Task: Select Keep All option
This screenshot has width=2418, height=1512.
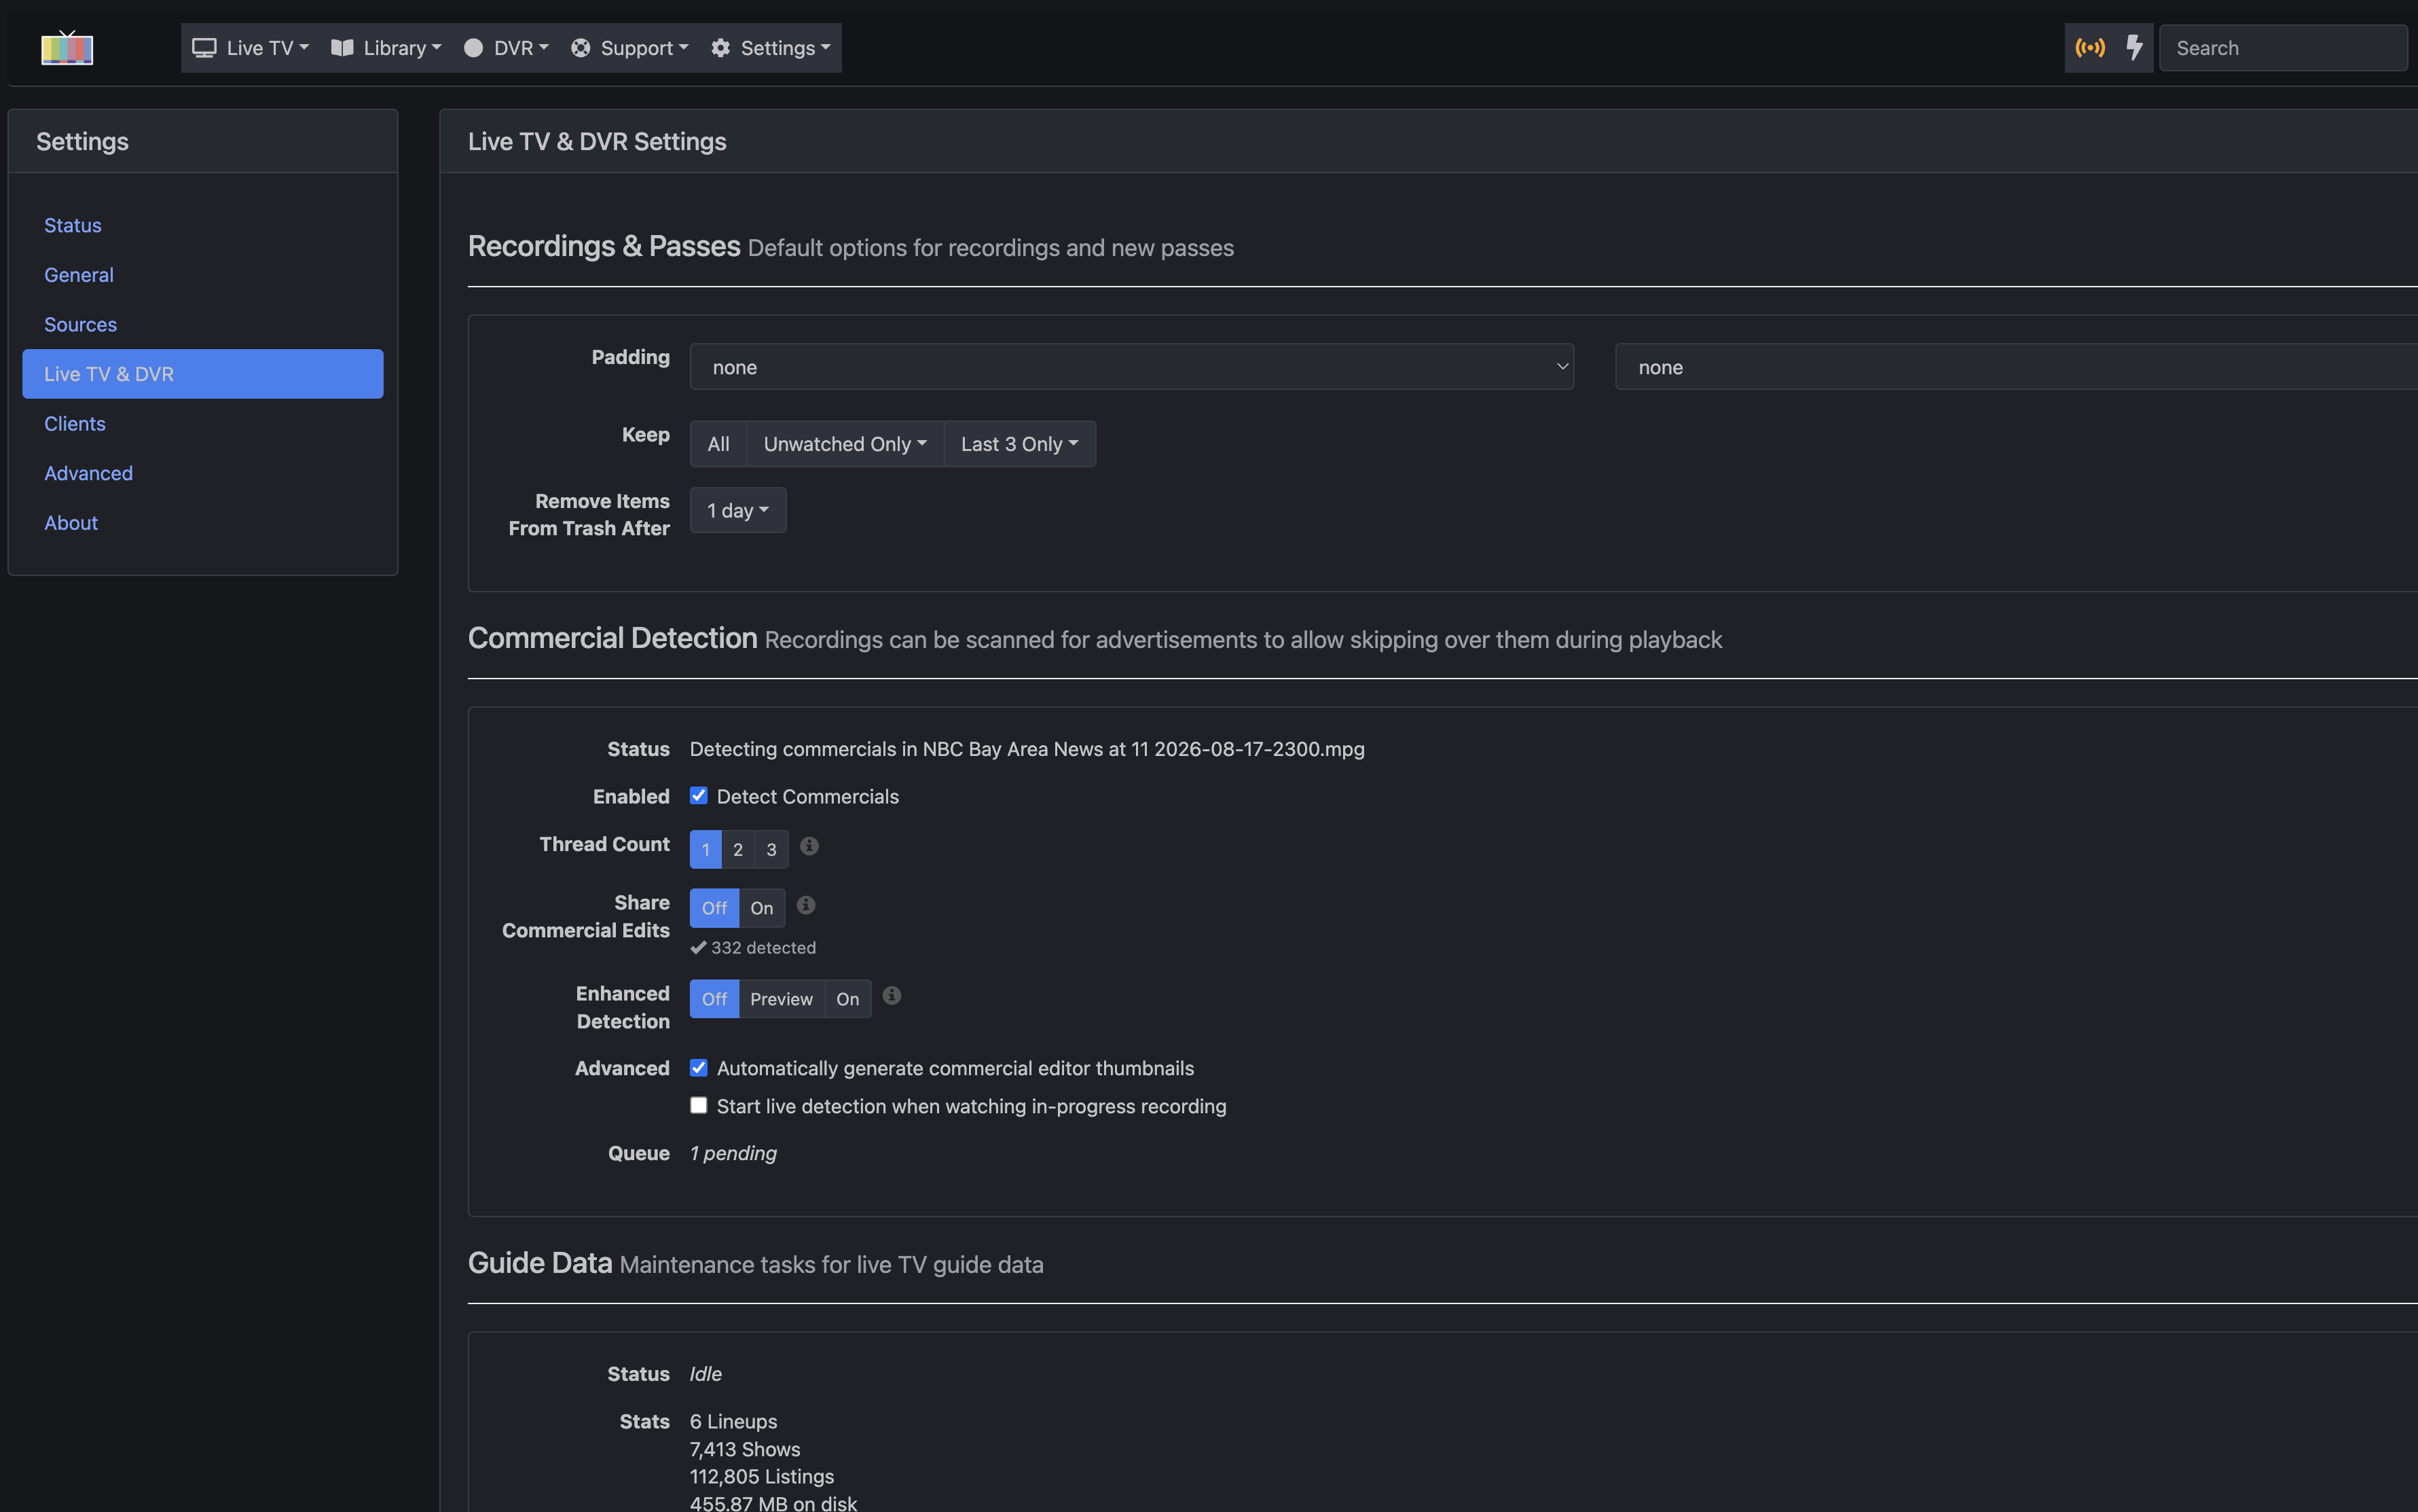Action: (718, 444)
